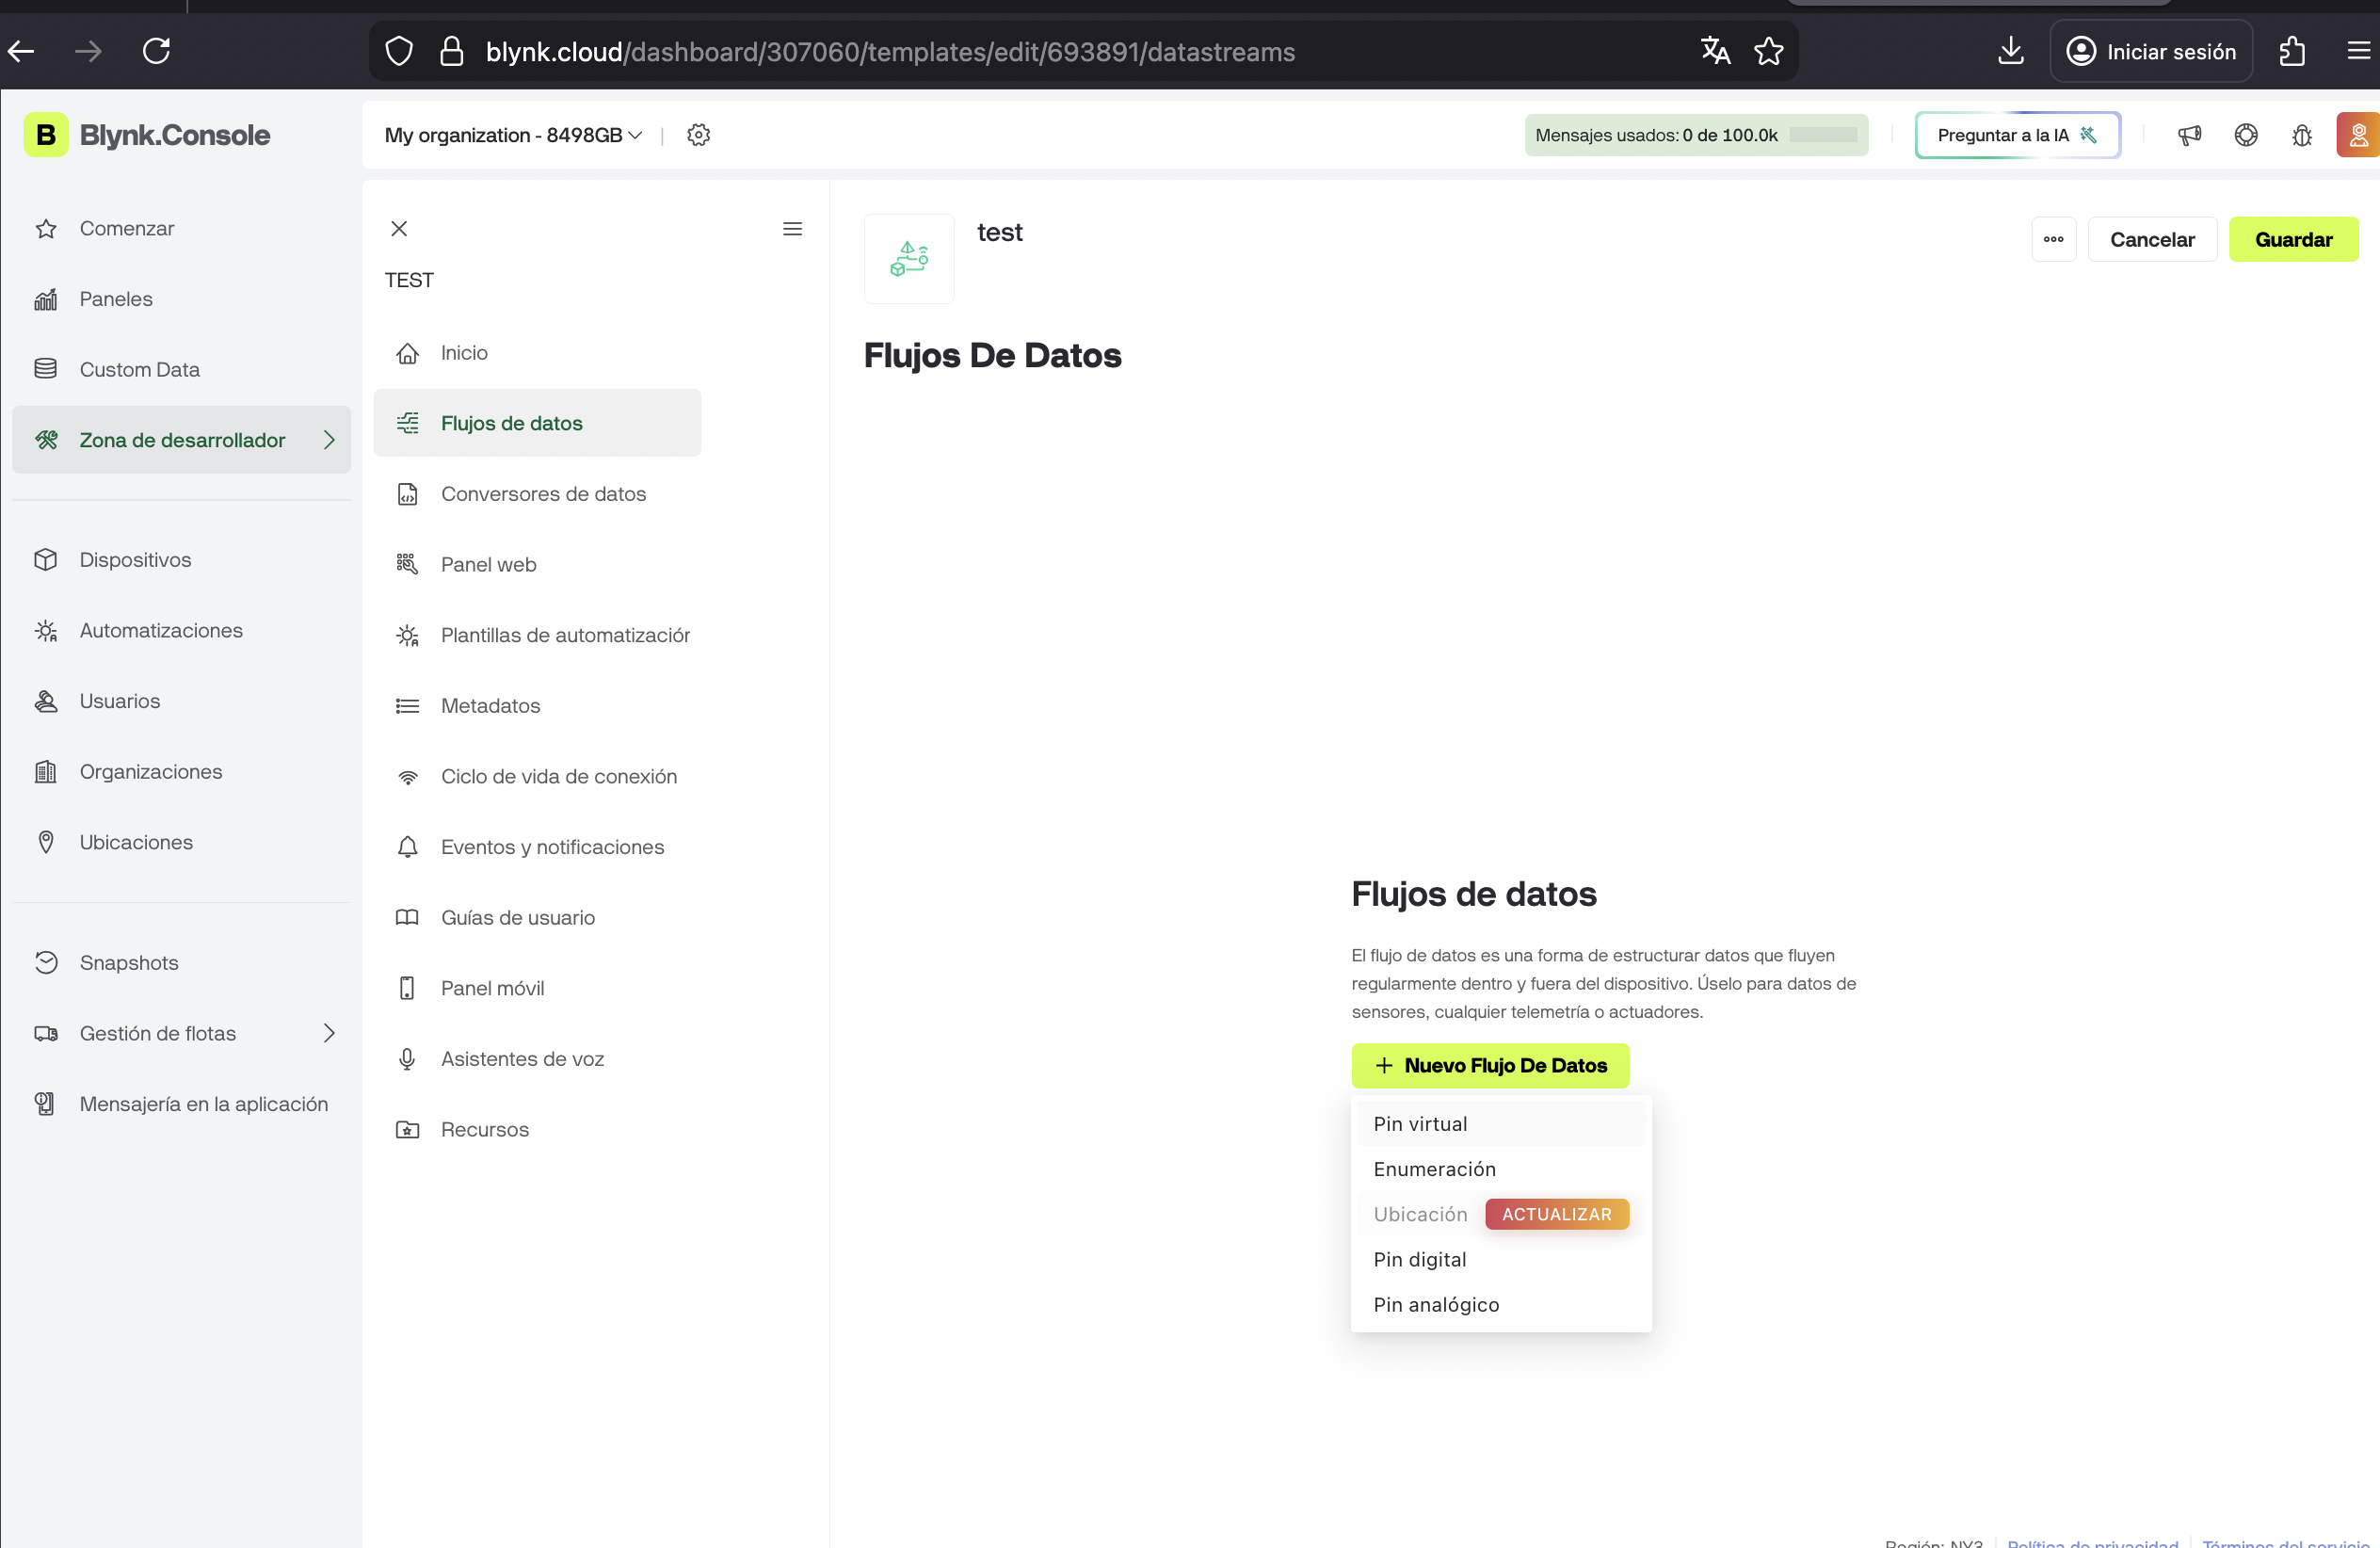Collapse the template menu with hamburger icon
Screen dimensions: 2380x1548
coord(792,229)
